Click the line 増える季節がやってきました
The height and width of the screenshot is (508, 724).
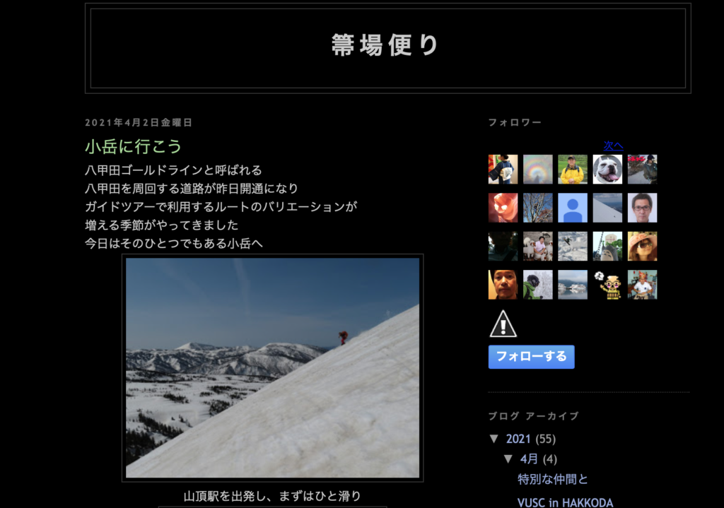click(x=162, y=225)
